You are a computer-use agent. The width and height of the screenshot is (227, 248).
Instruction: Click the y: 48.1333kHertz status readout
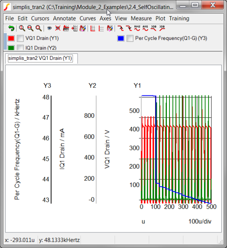[59, 240]
